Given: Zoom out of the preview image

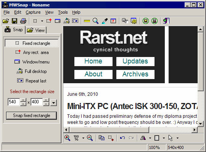Looking at the screenshot, I should pos(90,138).
